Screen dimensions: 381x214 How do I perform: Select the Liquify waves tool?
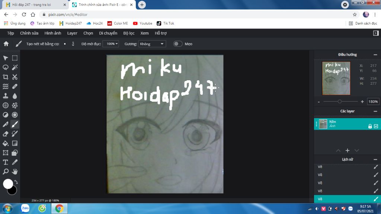pyautogui.click(x=5, y=86)
